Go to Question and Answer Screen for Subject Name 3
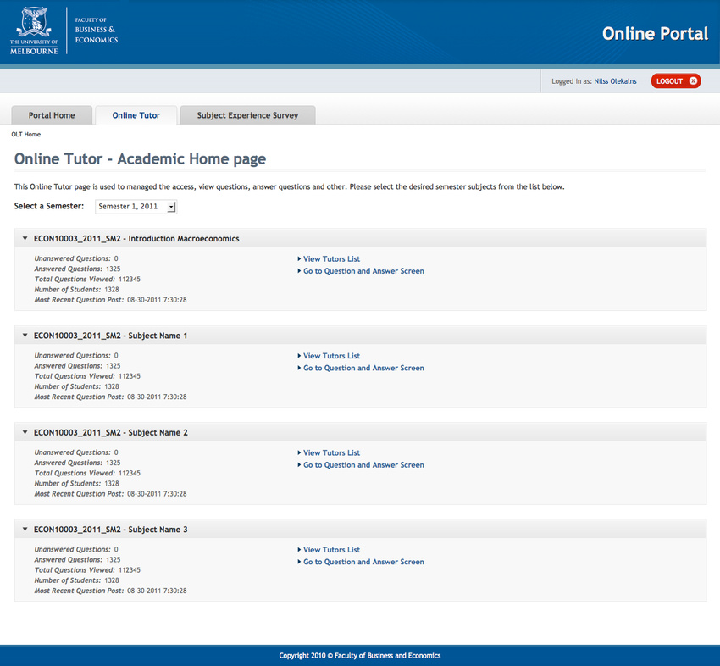This screenshot has width=720, height=666. tap(363, 562)
